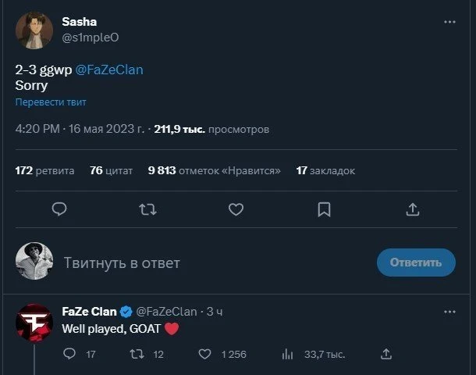Open the 9 813 отметок «Нравится» list
Viewport: 476px width, 375px height.
point(214,170)
